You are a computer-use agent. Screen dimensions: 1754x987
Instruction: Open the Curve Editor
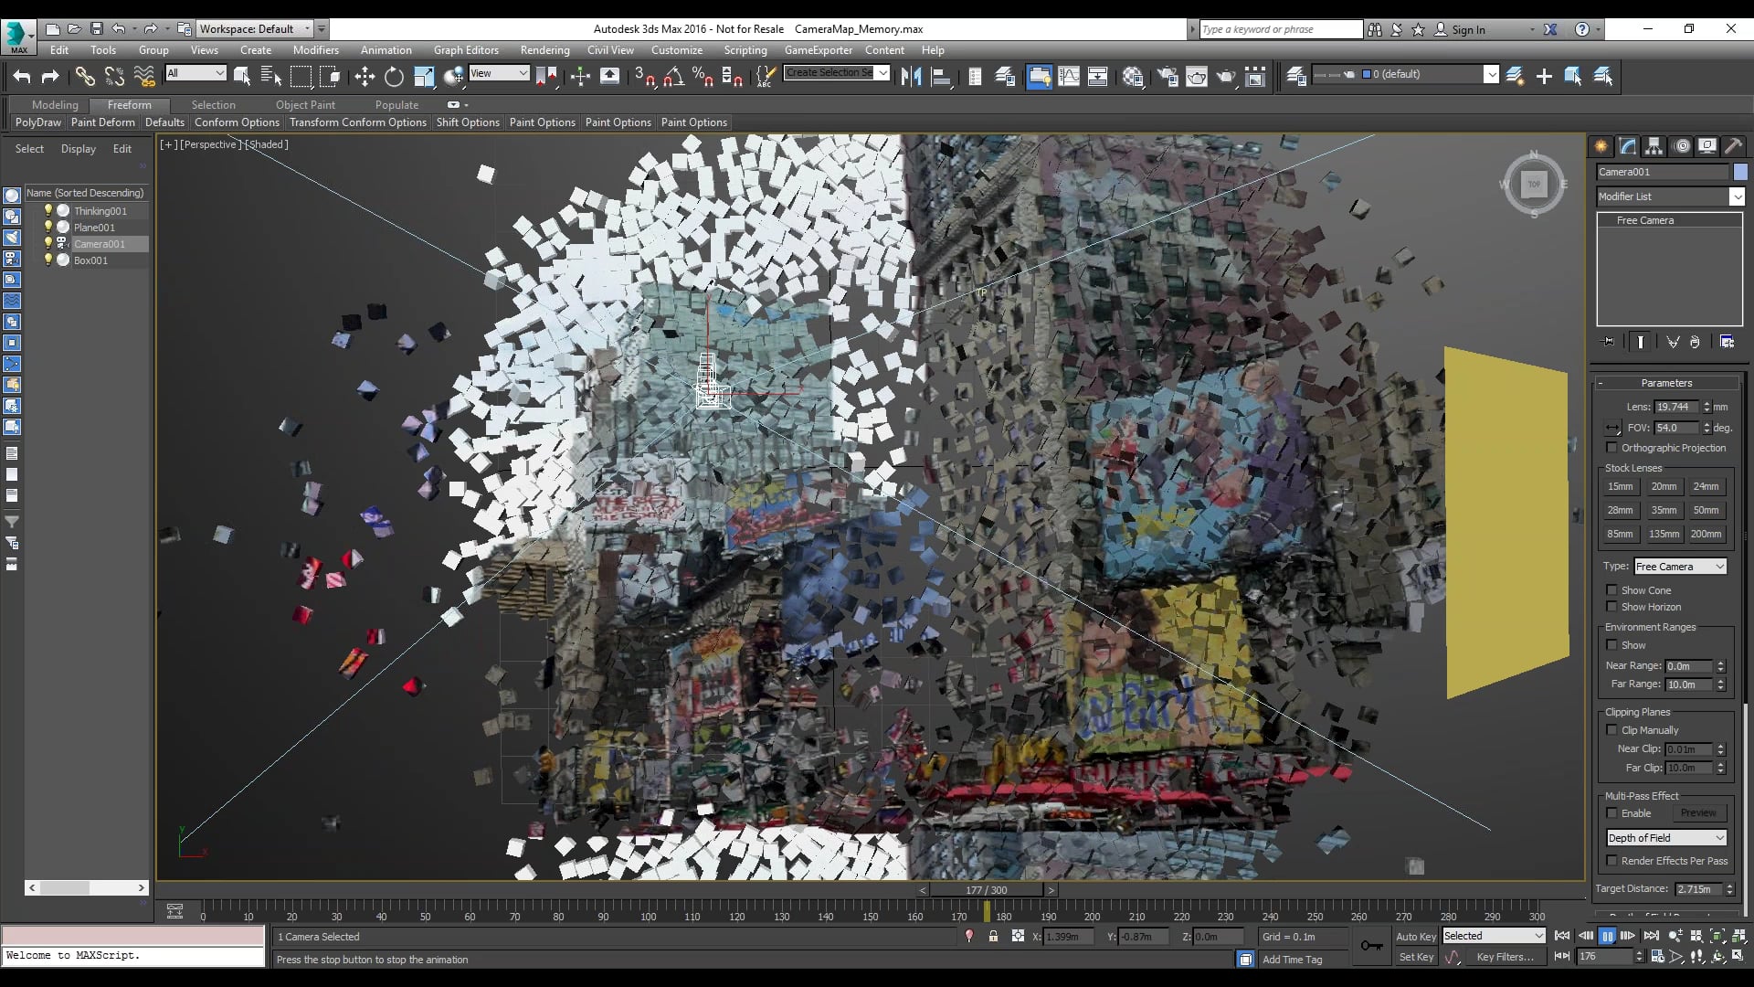(x=1068, y=77)
